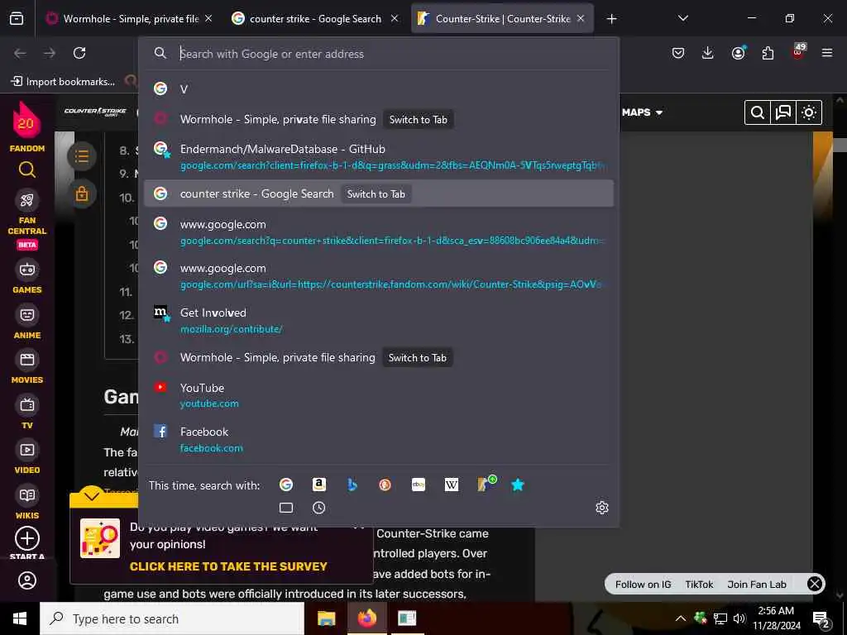The width and height of the screenshot is (847, 635).
Task: Save page to Pocket
Action: pyautogui.click(x=678, y=53)
